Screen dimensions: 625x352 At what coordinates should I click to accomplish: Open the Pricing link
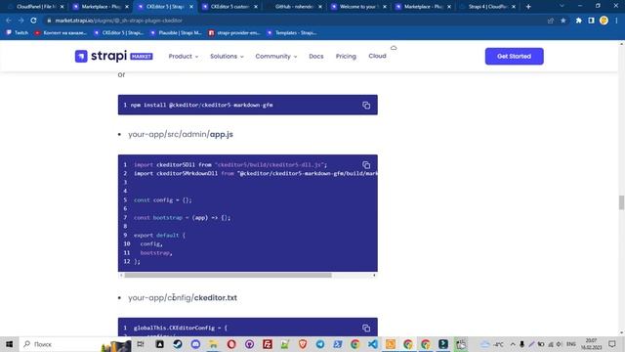point(346,57)
